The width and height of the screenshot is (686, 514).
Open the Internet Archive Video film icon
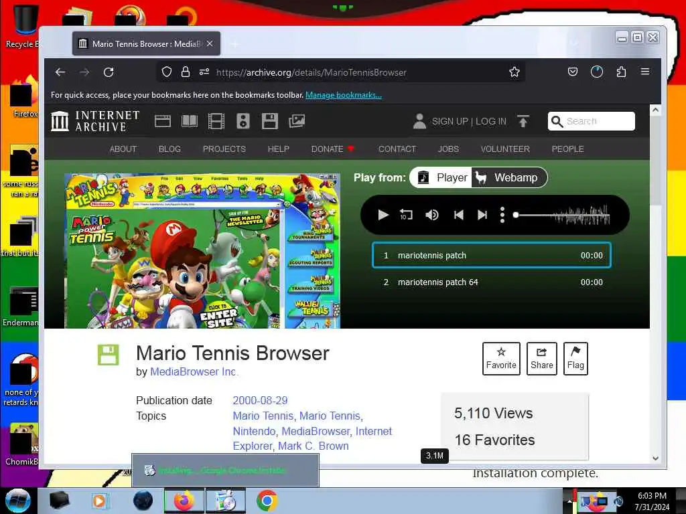[x=216, y=121]
